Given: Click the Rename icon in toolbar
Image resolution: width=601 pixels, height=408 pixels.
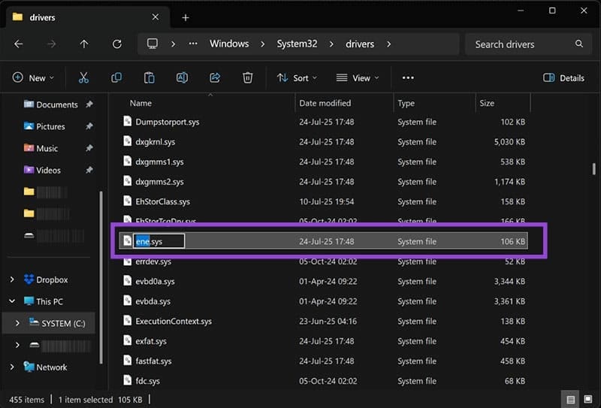Looking at the screenshot, I should (182, 77).
